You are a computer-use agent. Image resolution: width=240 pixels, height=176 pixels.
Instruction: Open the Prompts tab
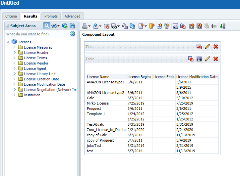pyautogui.click(x=51, y=16)
